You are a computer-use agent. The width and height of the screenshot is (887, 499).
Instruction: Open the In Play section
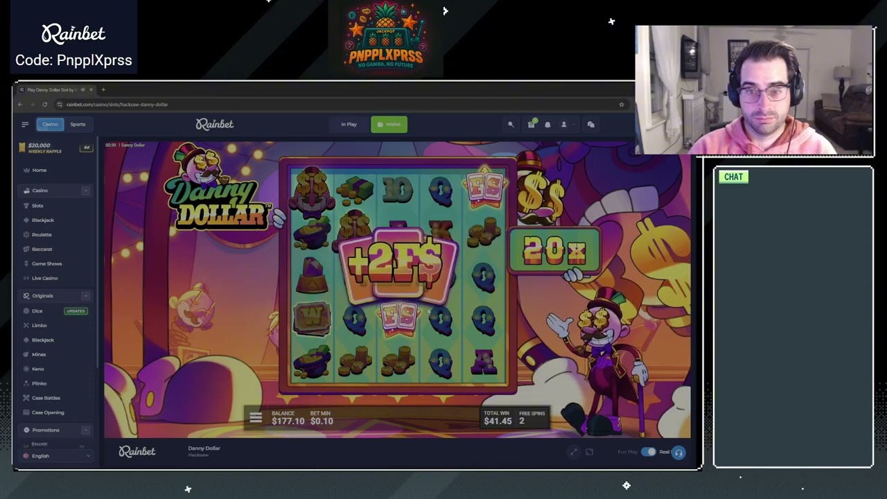[x=349, y=125]
